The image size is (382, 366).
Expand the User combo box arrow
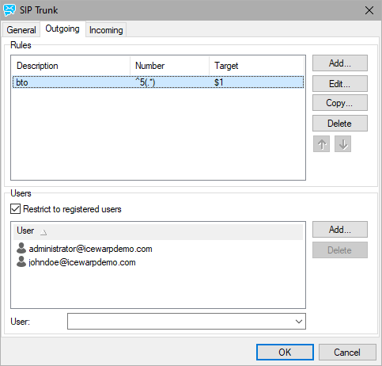tap(299, 322)
